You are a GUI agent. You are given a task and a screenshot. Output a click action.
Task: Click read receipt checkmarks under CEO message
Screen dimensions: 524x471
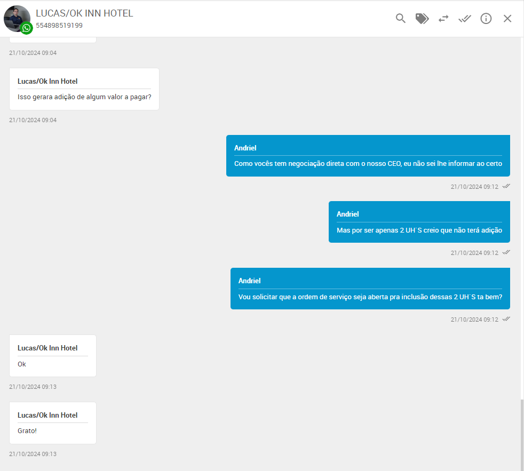(506, 186)
